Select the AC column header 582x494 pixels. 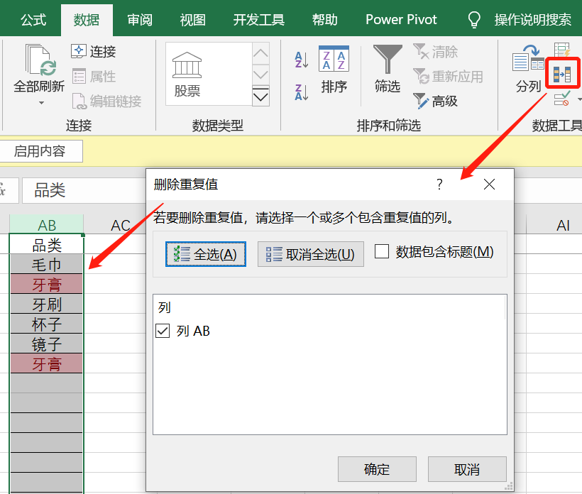[x=119, y=225]
